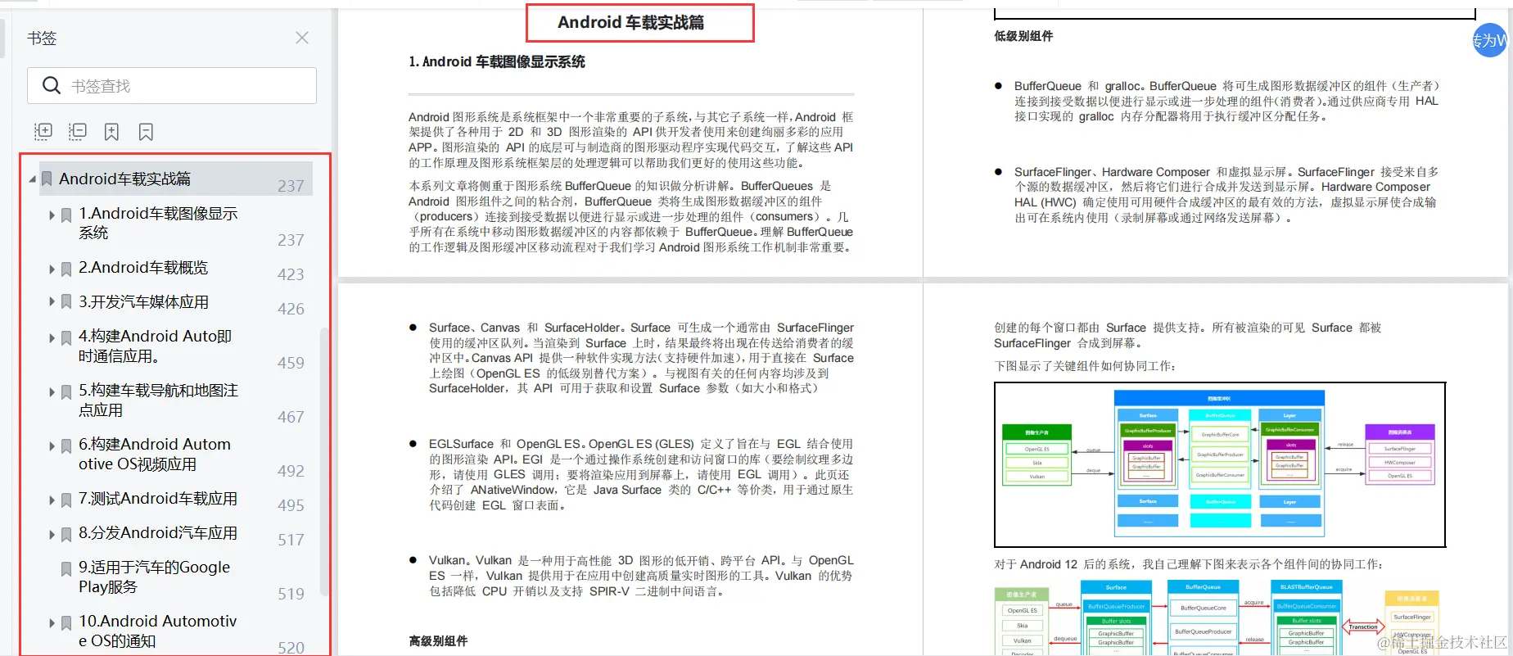Click the 书签 panel title

click(42, 38)
